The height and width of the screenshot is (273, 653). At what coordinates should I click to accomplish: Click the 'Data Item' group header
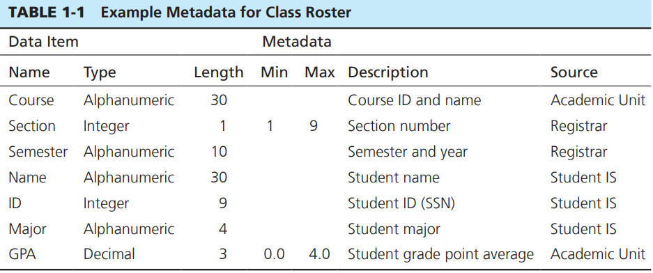pos(43,42)
